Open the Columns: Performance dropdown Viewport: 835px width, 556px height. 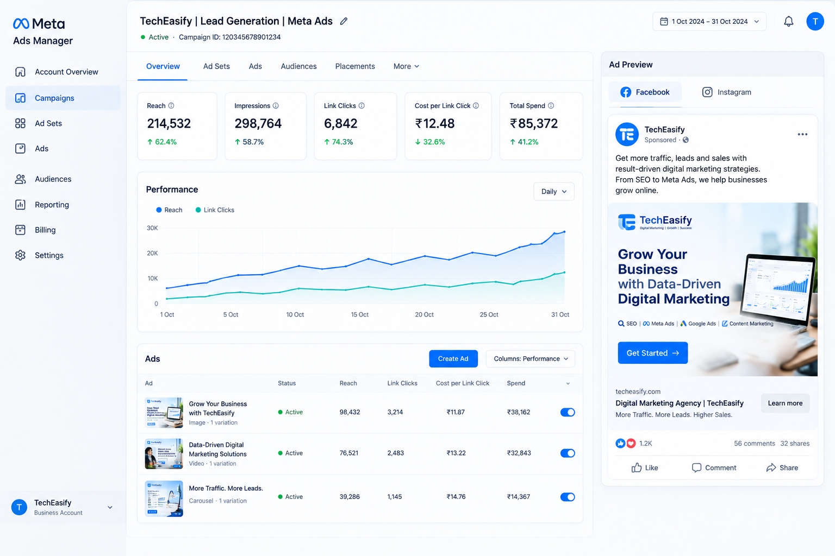pyautogui.click(x=531, y=359)
